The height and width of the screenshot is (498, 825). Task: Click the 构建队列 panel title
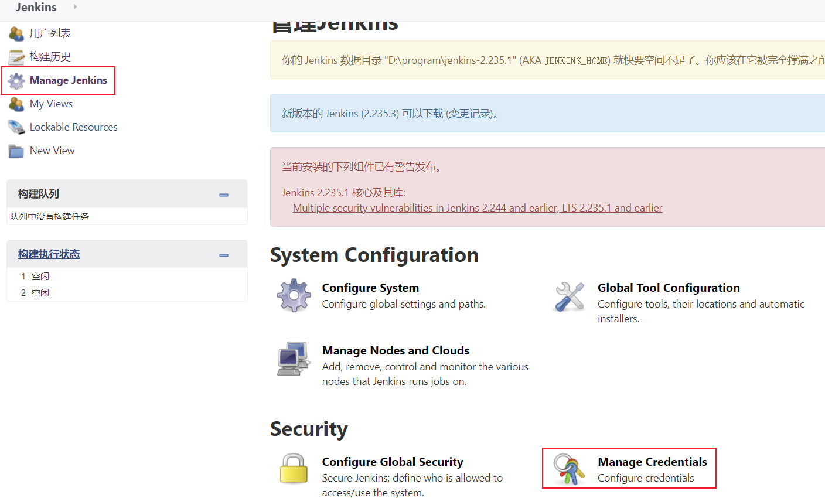click(x=38, y=194)
